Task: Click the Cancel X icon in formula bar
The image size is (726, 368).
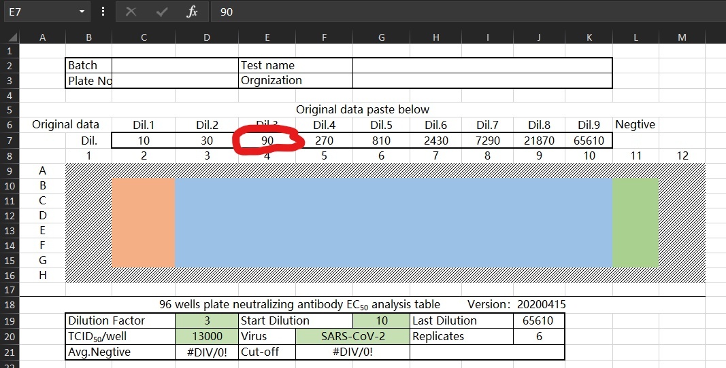Action: click(131, 12)
